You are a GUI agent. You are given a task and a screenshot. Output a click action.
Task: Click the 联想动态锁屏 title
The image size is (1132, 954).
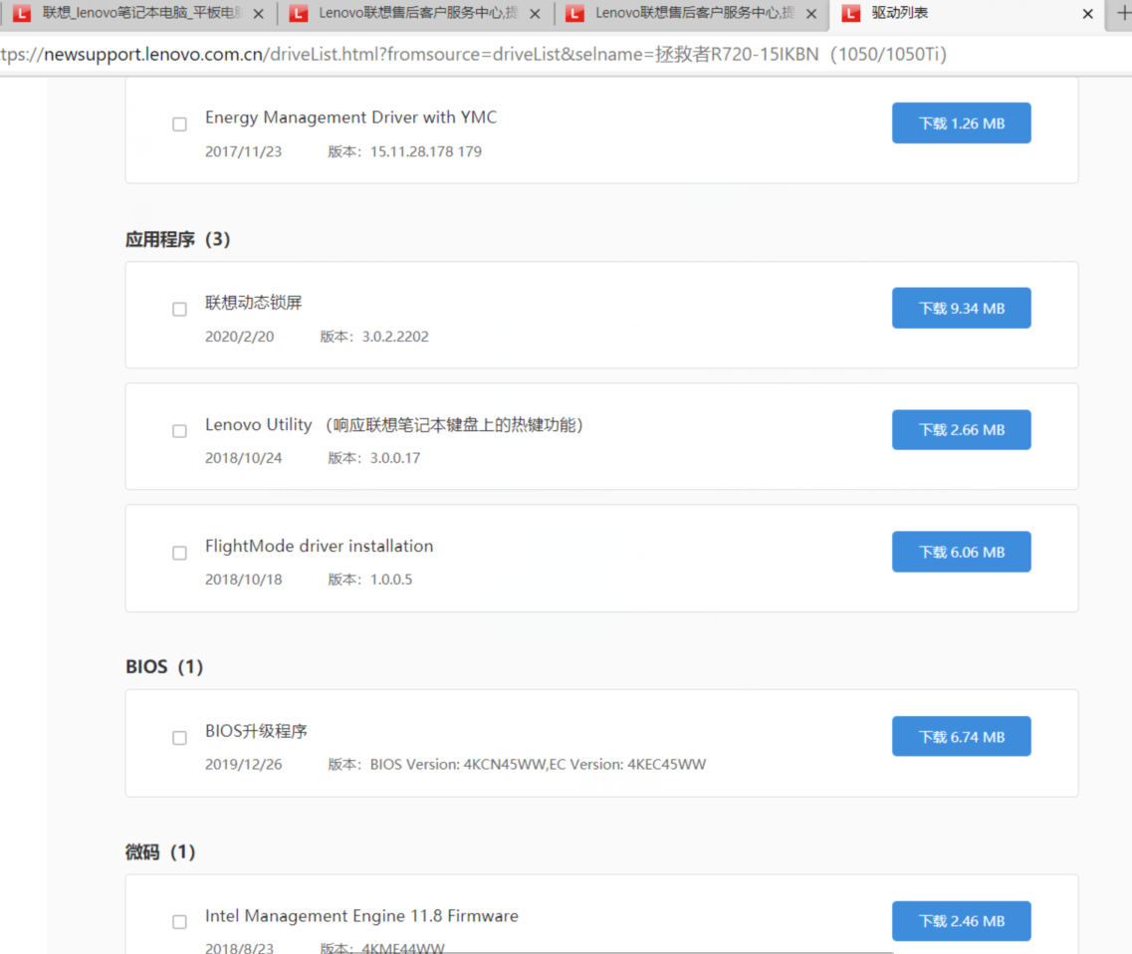254,303
